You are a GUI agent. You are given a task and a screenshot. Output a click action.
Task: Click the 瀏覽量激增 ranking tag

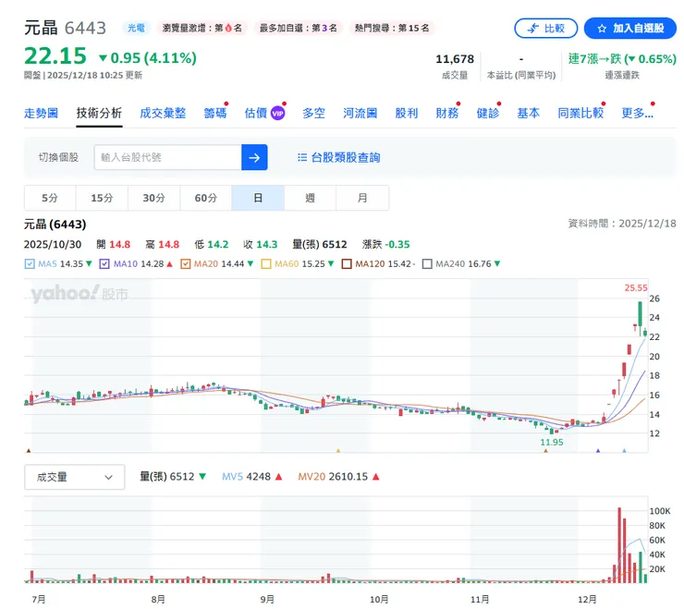202,29
